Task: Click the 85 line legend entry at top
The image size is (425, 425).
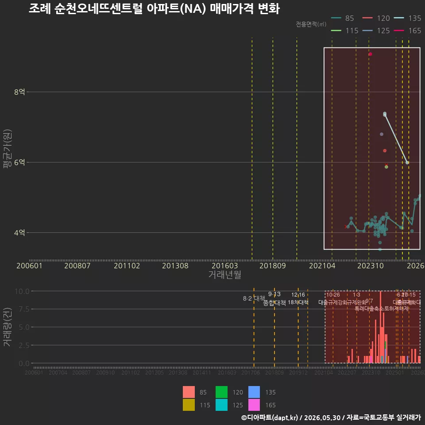Action: (343, 18)
